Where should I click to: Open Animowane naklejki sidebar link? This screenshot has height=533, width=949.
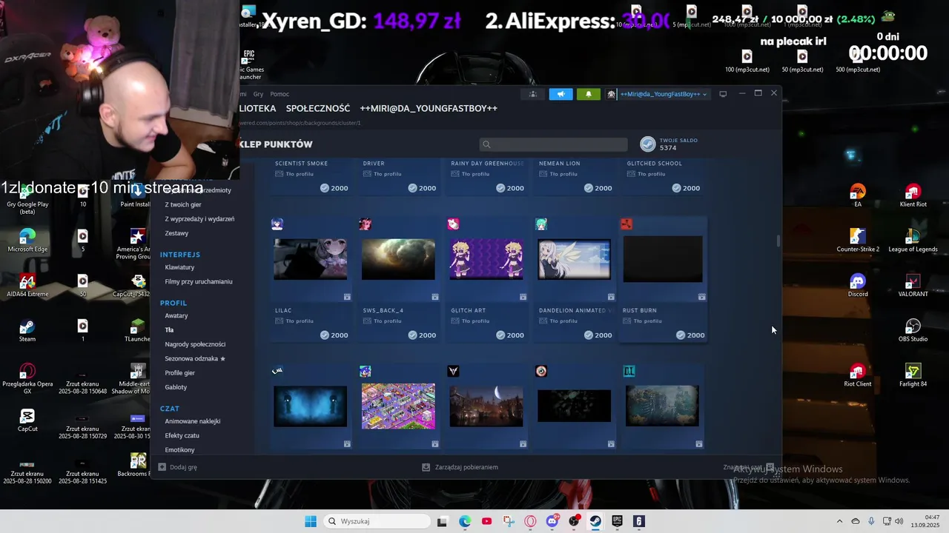[193, 421]
